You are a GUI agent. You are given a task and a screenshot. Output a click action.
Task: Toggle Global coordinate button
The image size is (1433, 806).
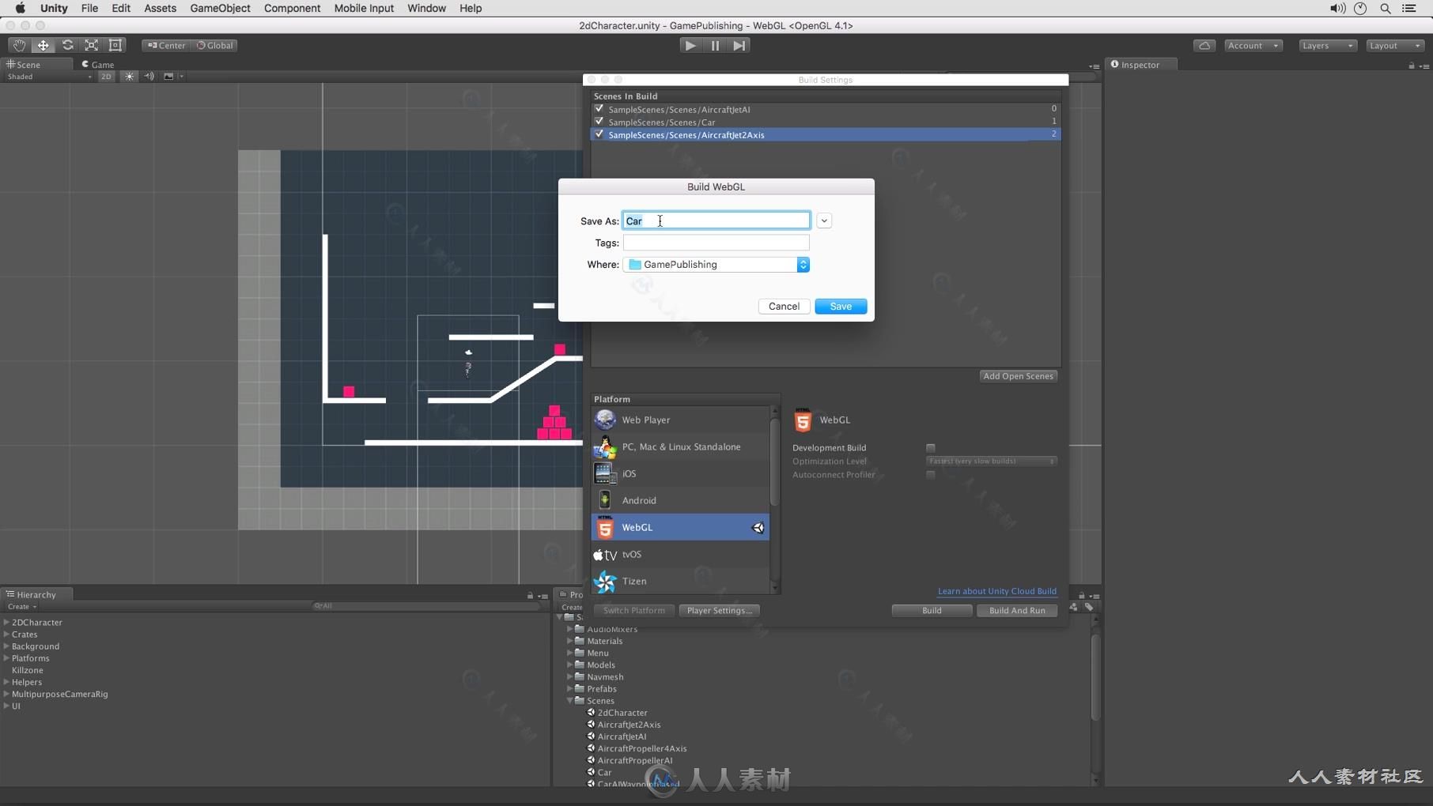(215, 45)
